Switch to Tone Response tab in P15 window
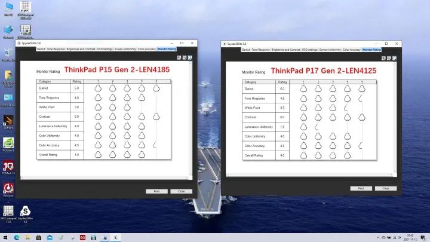The image size is (430, 242). [x=56, y=49]
